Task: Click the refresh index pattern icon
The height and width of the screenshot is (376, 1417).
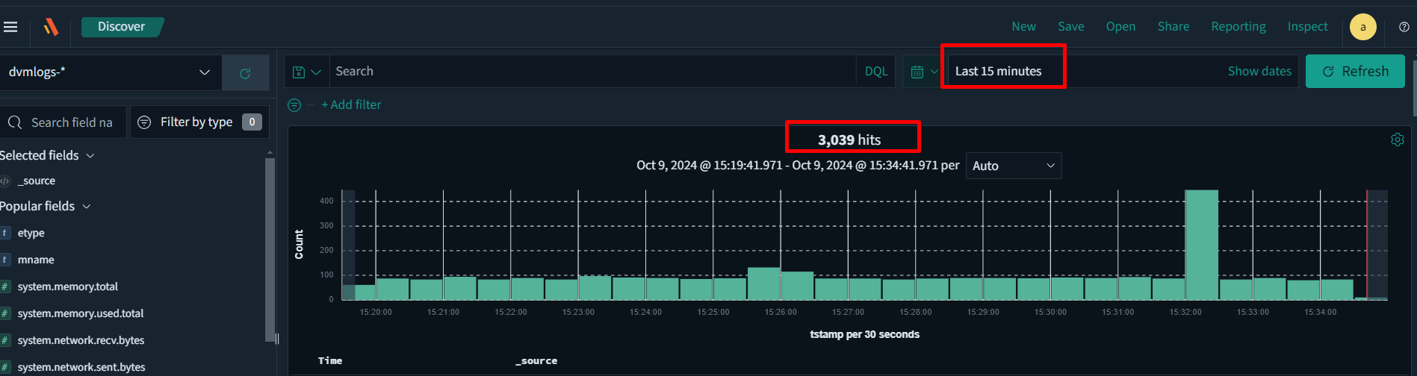Action: click(x=245, y=73)
